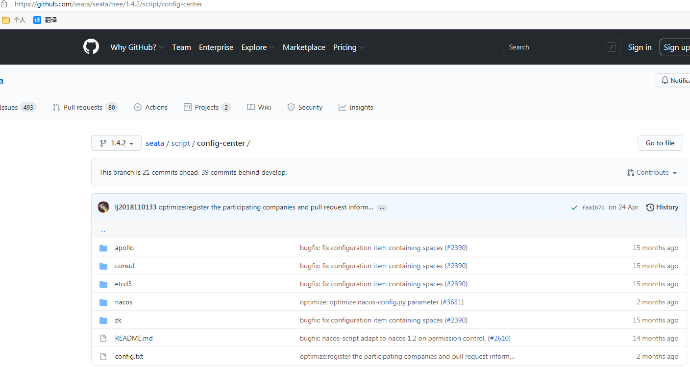
Task: Click the consul folder icon
Action: (103, 266)
